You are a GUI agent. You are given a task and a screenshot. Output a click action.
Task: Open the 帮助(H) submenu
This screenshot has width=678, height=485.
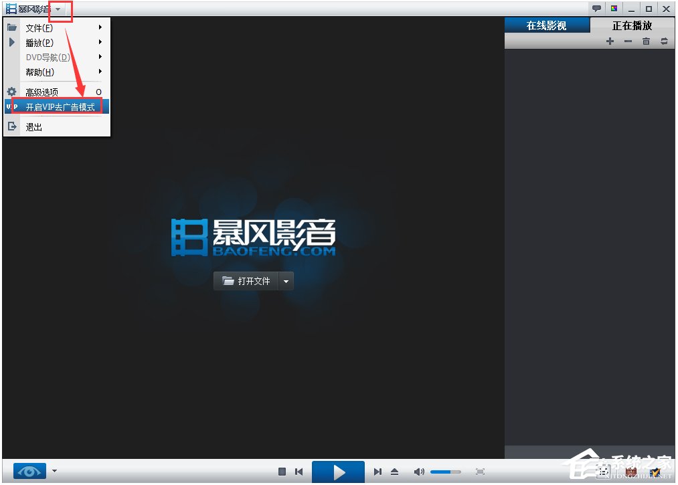coord(57,72)
